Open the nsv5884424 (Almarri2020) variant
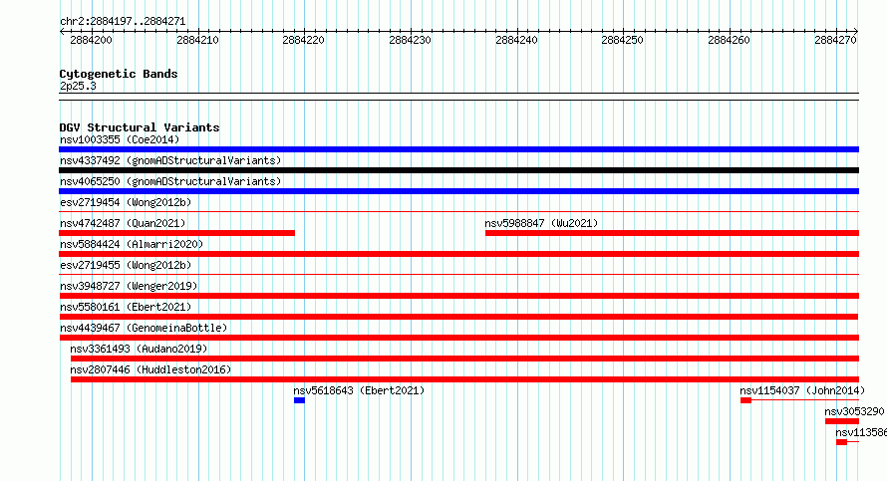The width and height of the screenshot is (887, 481). (132, 244)
